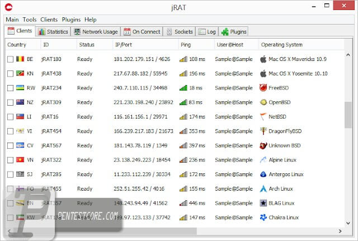Click the Rwanda flag in the RW row

point(20,88)
